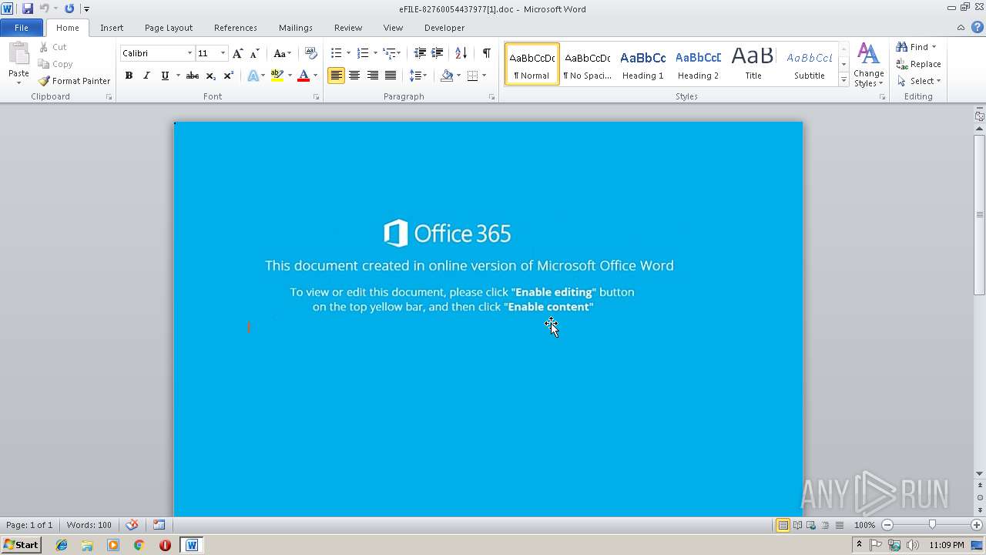
Task: Toggle Show/Hide paragraph marks
Action: tap(487, 53)
